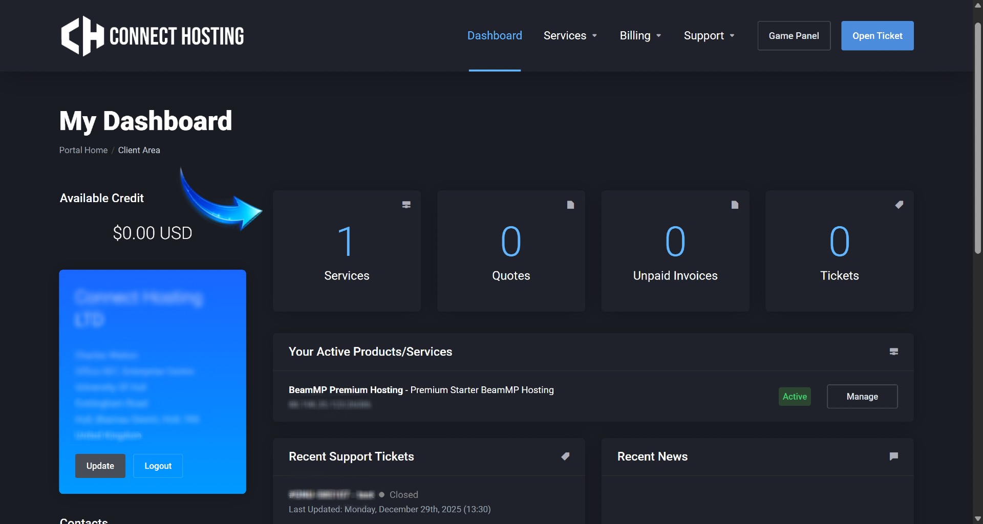The height and width of the screenshot is (524, 983).
Task: Click the file icon on Unpaid Invoices tile
Action: (735, 205)
